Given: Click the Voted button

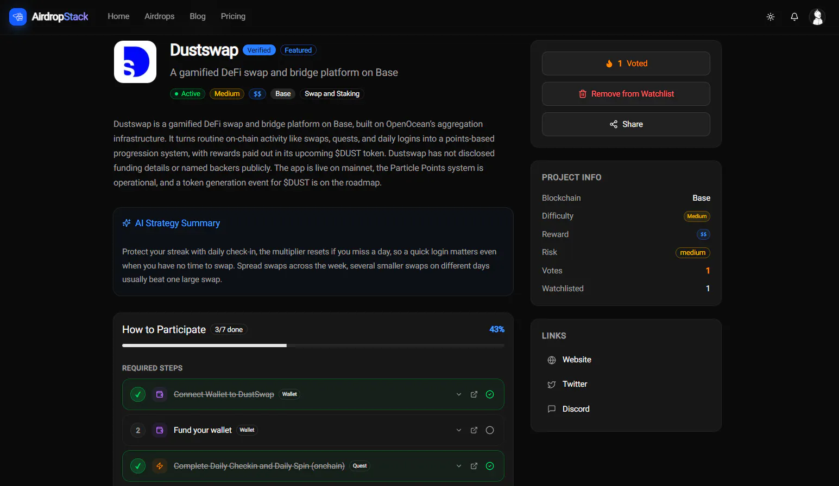Looking at the screenshot, I should point(626,63).
